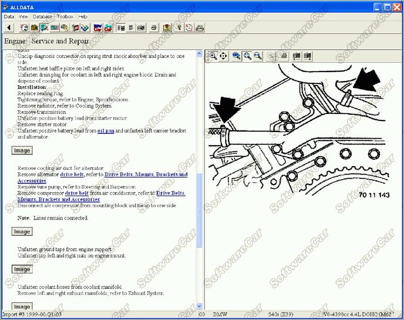Click scroll-up arrow of text pane scrollbar

point(199,54)
